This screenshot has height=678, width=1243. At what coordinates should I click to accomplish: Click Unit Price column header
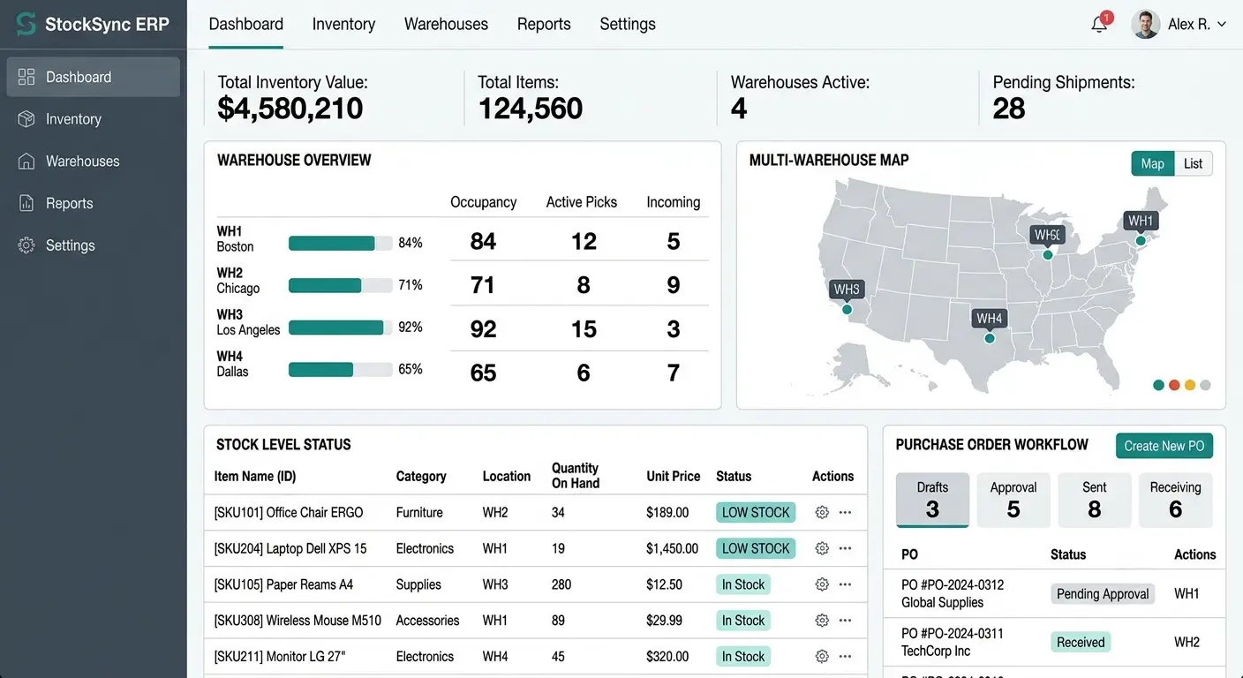pos(674,476)
